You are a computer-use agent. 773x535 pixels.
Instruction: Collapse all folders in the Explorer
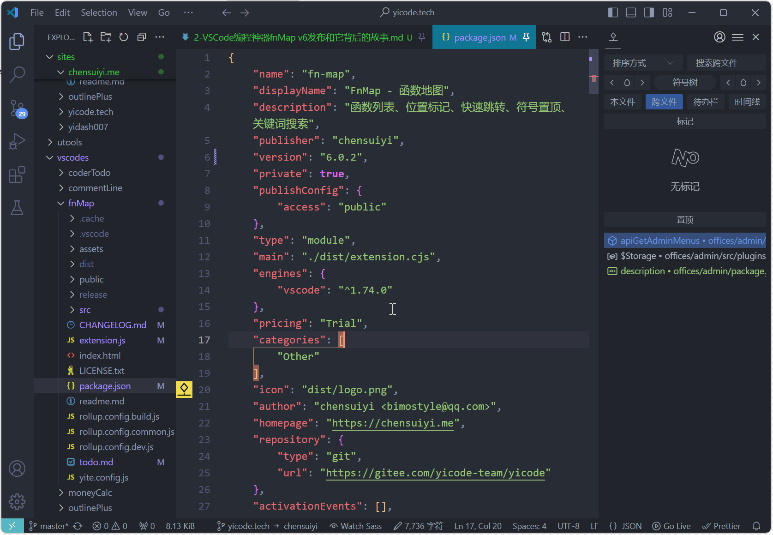[142, 37]
